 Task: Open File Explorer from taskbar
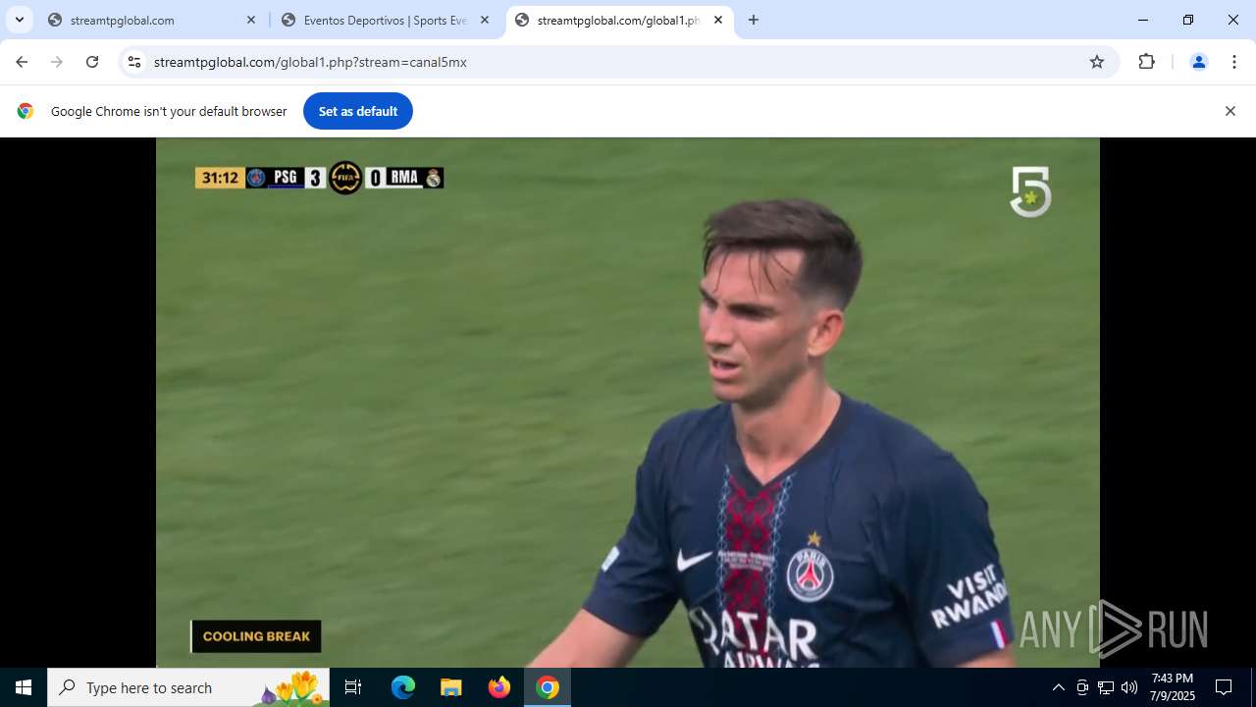click(x=451, y=687)
